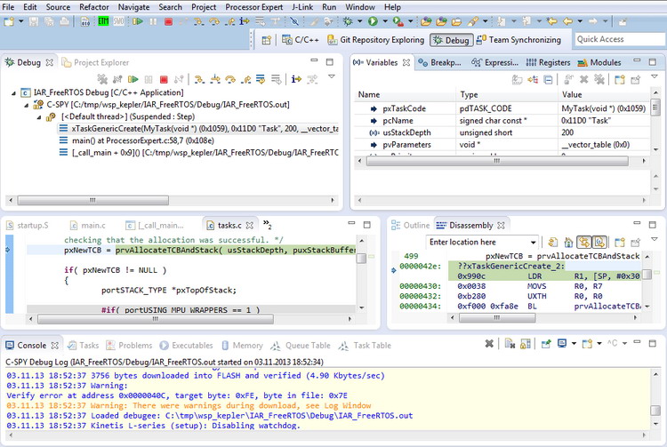Screen dimensions: 667x447
Task: Open the Navigate menu
Action: [133, 7]
